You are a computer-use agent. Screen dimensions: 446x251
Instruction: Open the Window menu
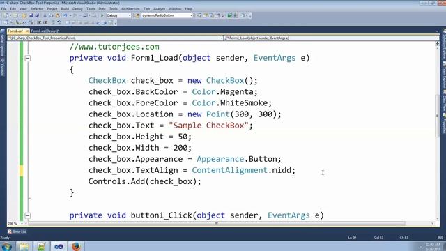pyautogui.click(x=175, y=9)
